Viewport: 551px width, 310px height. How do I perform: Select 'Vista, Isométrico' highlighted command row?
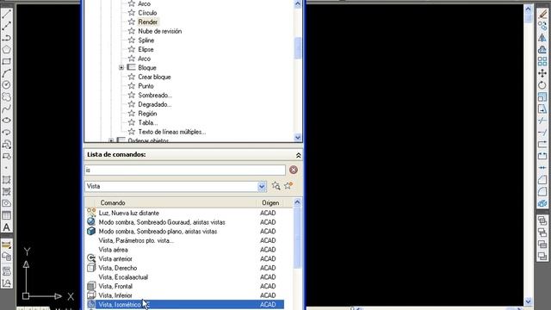(x=185, y=304)
